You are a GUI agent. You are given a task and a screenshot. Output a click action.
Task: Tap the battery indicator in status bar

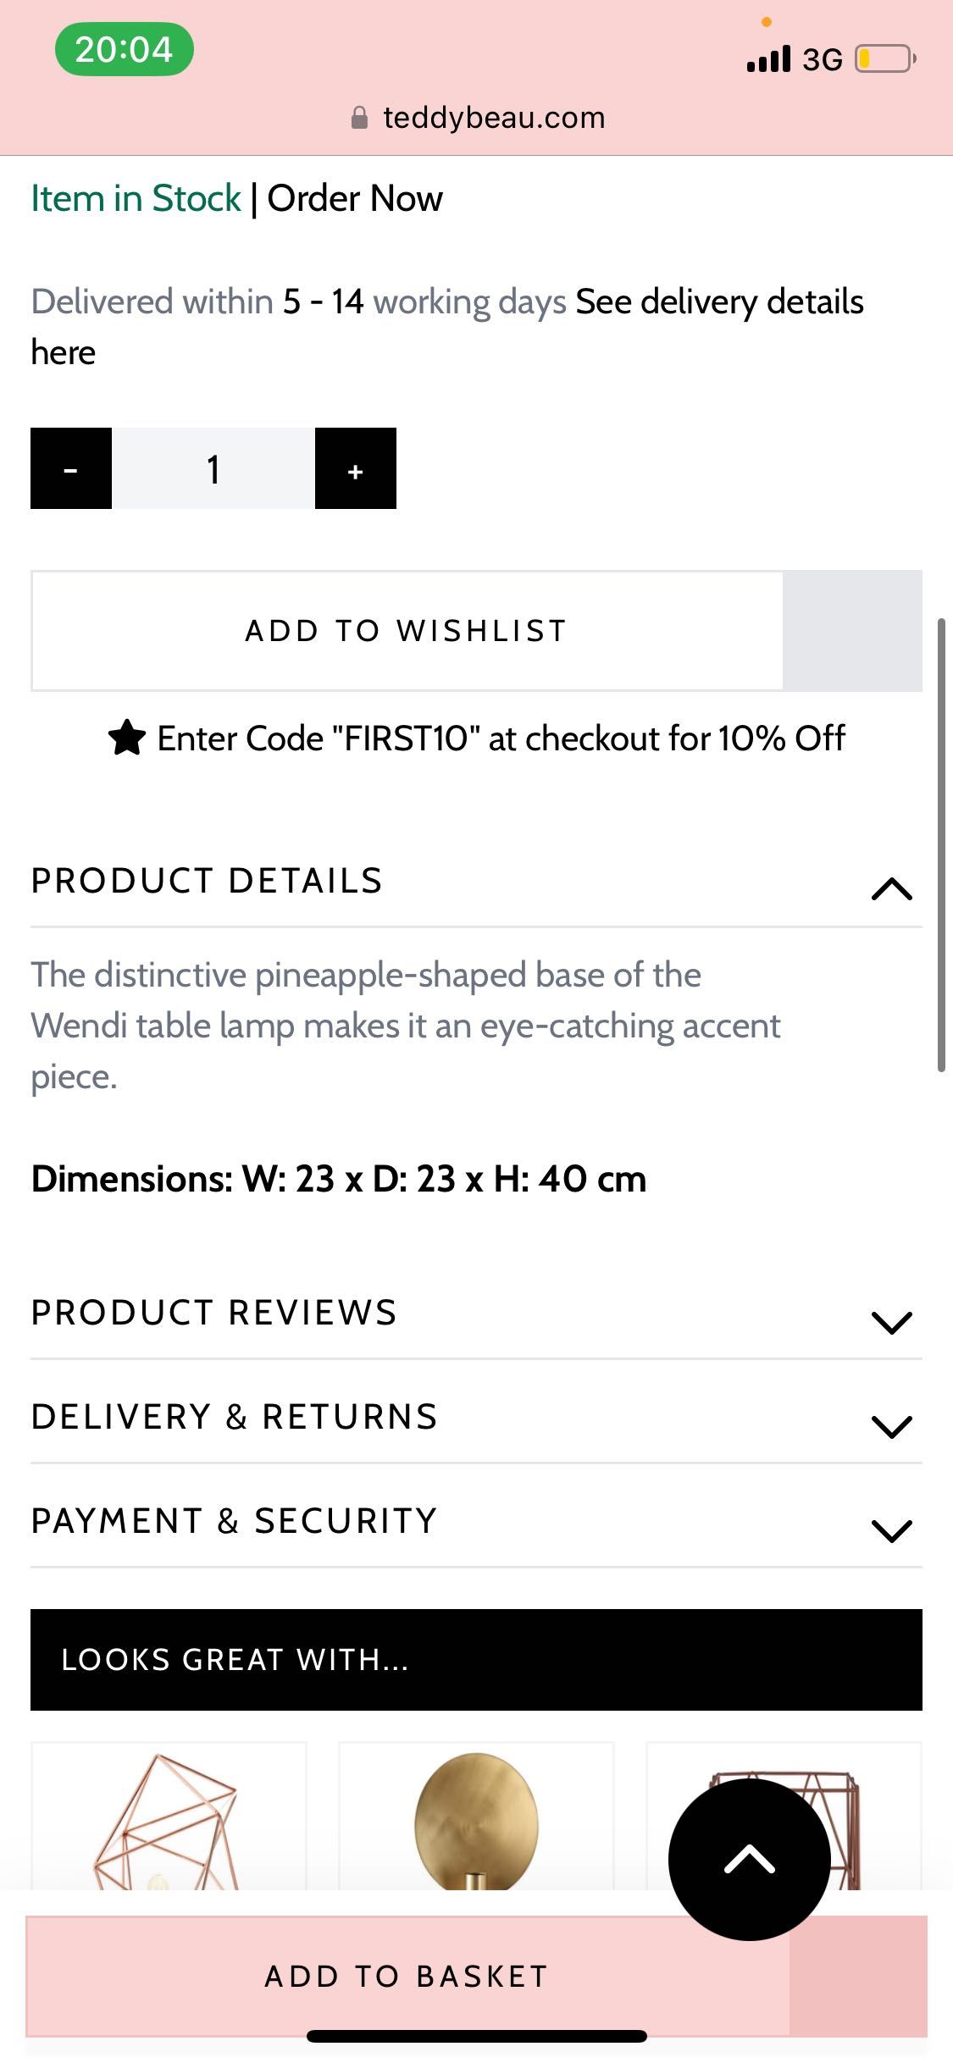point(886,59)
